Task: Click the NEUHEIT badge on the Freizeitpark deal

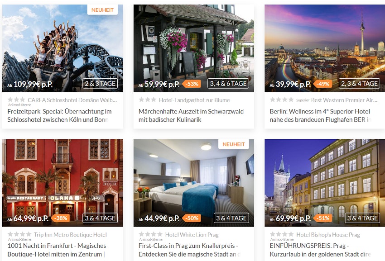Action: point(102,10)
